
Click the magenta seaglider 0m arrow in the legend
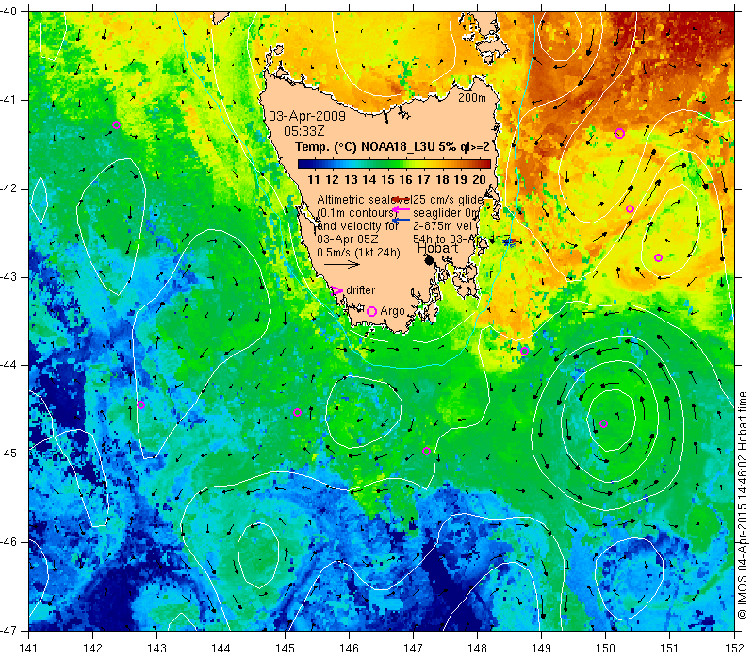[x=402, y=209]
